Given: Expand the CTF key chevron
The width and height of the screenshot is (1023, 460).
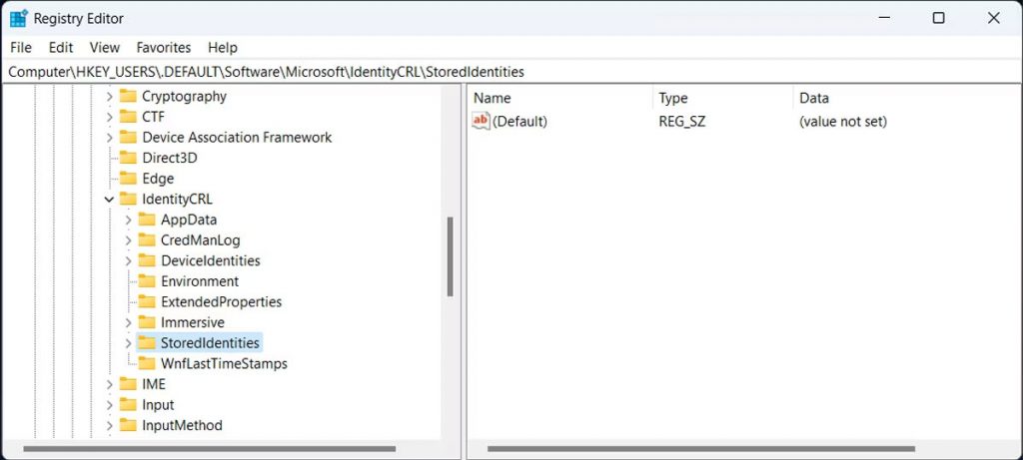Looking at the screenshot, I should coord(109,117).
